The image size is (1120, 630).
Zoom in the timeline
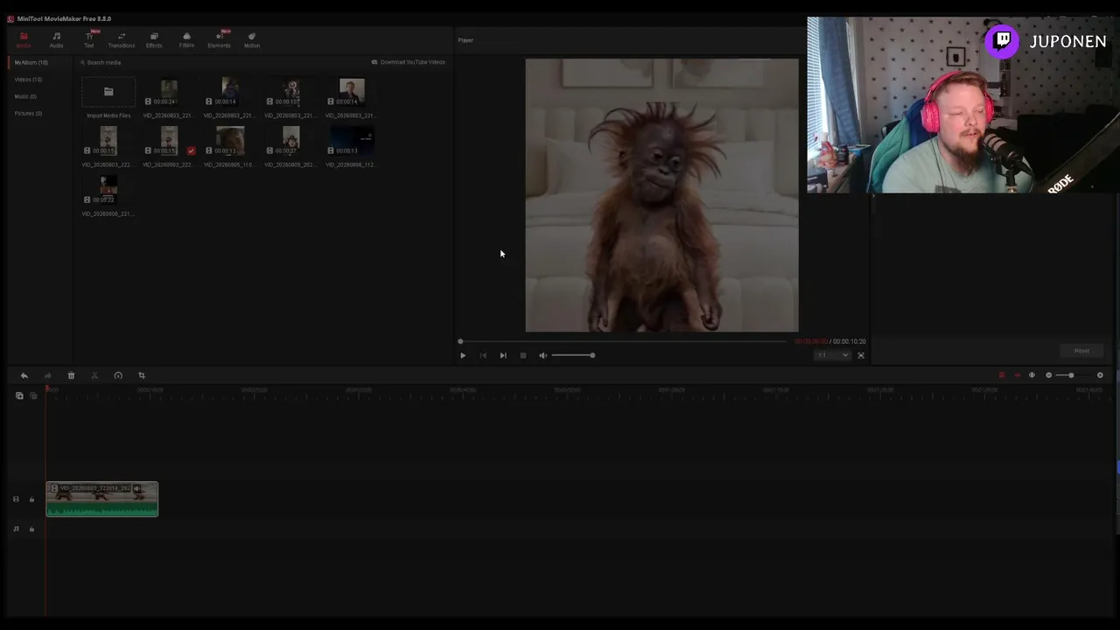tap(1100, 375)
